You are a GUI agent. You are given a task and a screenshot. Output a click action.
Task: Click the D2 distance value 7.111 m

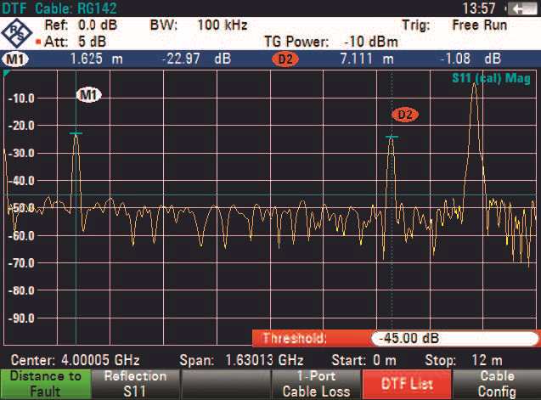click(366, 59)
